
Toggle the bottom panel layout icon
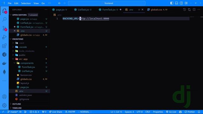pos(176,3)
